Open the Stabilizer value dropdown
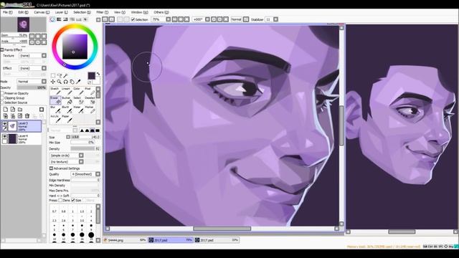 [275, 19]
